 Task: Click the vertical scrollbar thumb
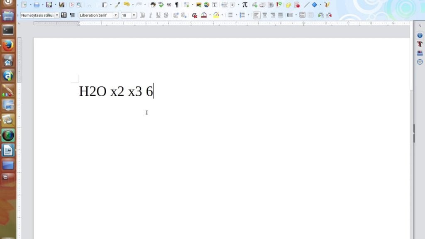pos(411,56)
